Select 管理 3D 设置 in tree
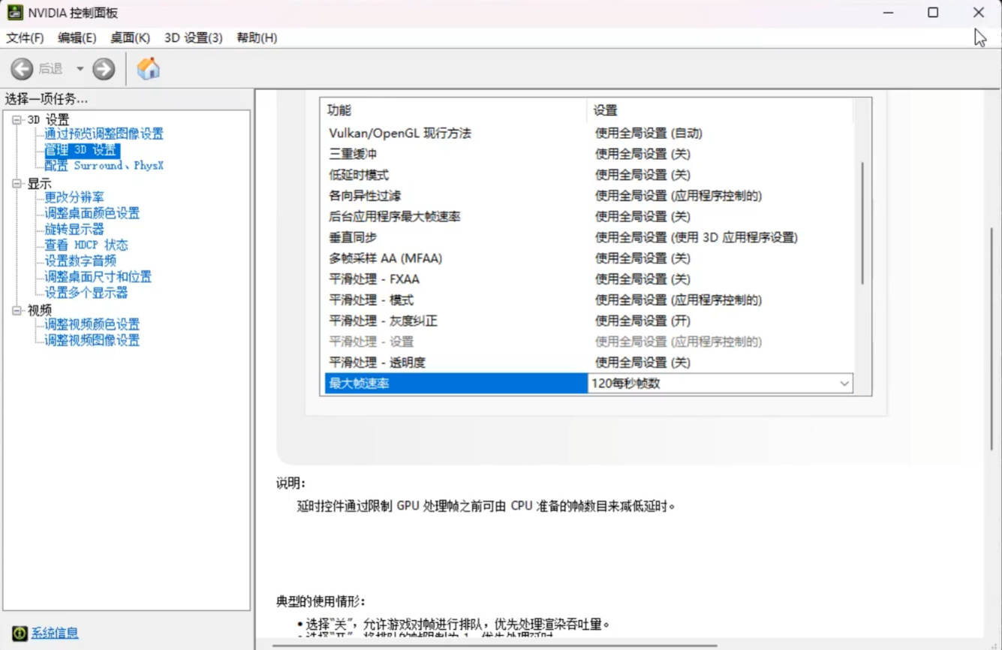 pyautogui.click(x=81, y=150)
